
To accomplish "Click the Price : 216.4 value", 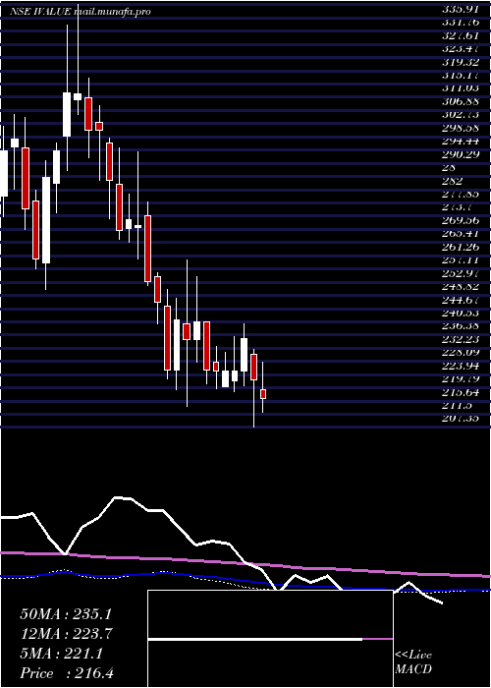I will coord(67,673).
